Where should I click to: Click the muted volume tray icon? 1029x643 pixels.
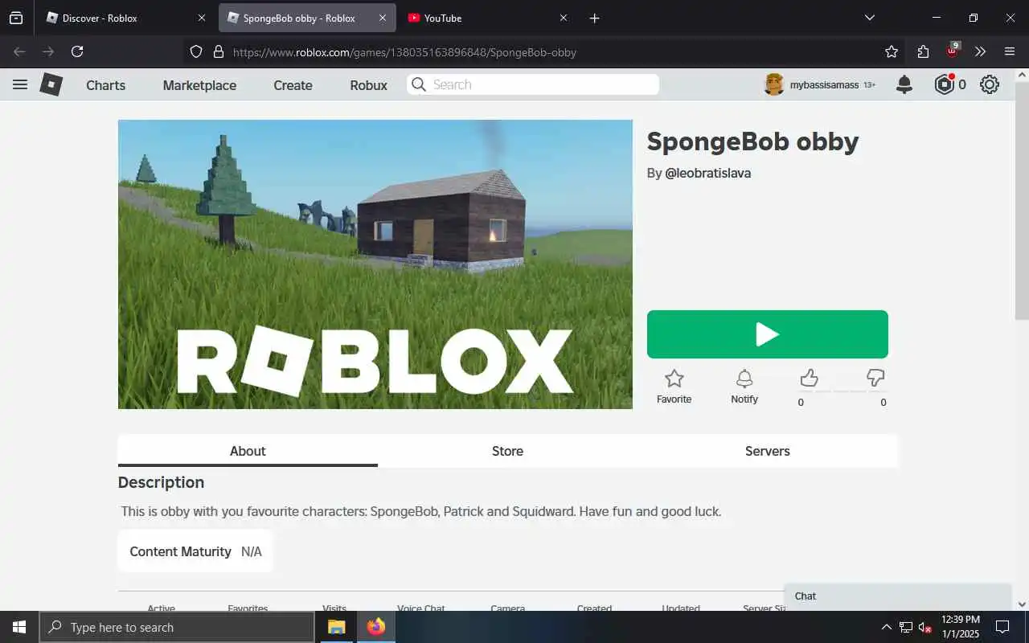coord(925,627)
